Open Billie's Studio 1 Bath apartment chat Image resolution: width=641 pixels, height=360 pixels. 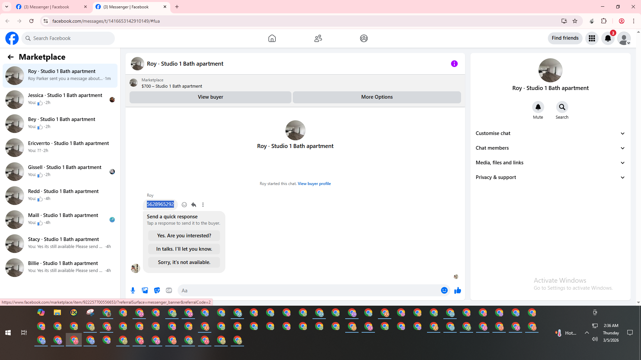(x=60, y=267)
